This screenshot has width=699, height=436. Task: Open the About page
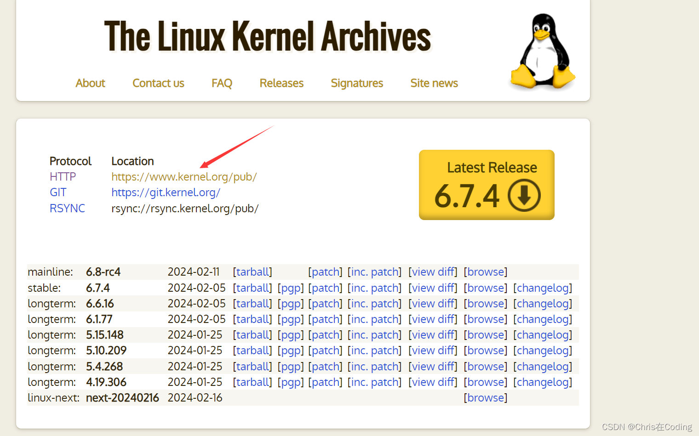tap(90, 83)
